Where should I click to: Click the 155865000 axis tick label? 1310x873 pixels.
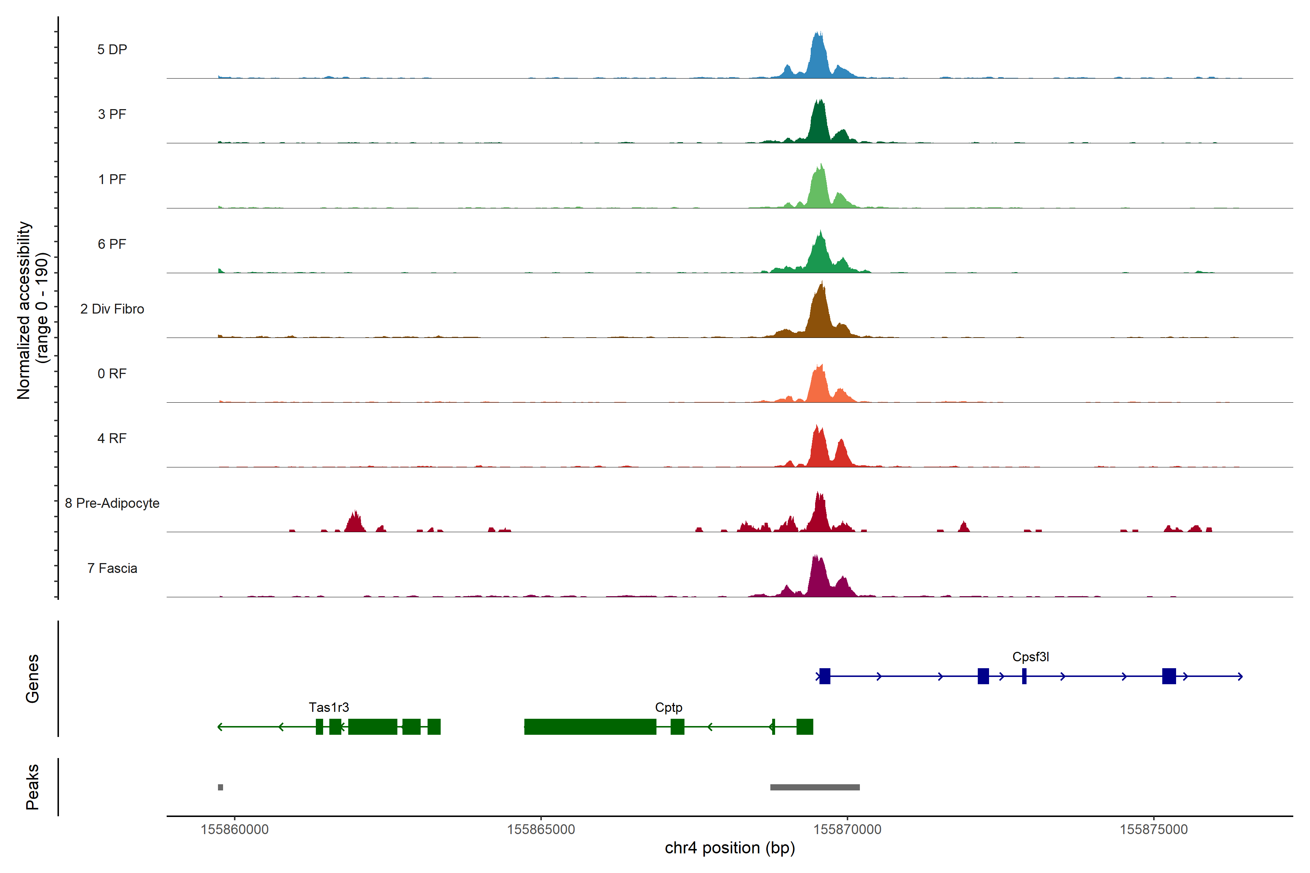coord(541,830)
